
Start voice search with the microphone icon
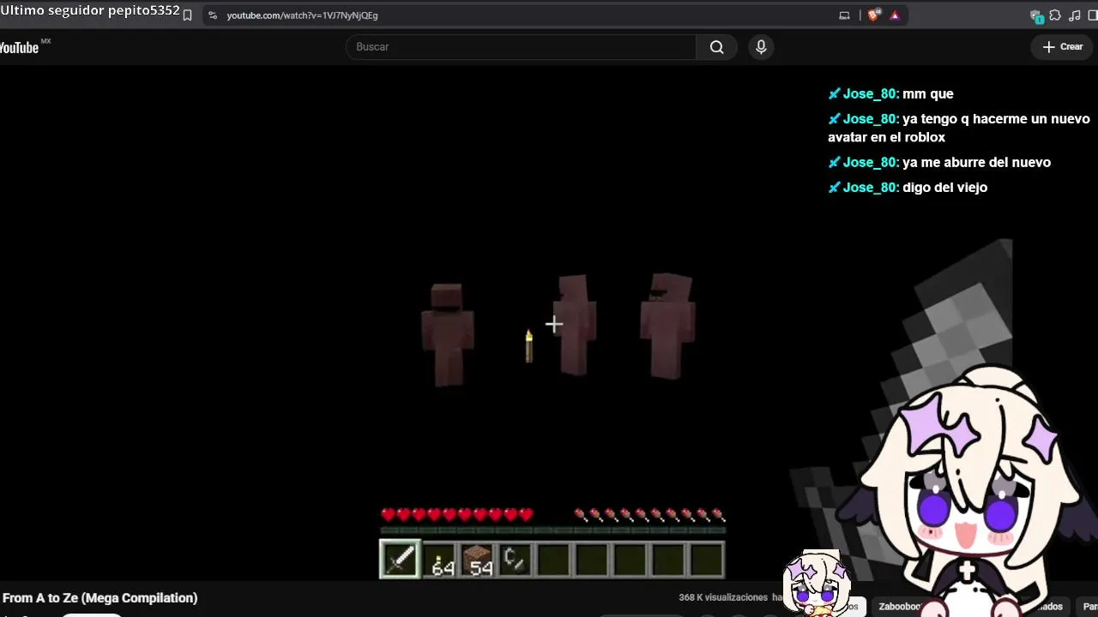click(761, 47)
